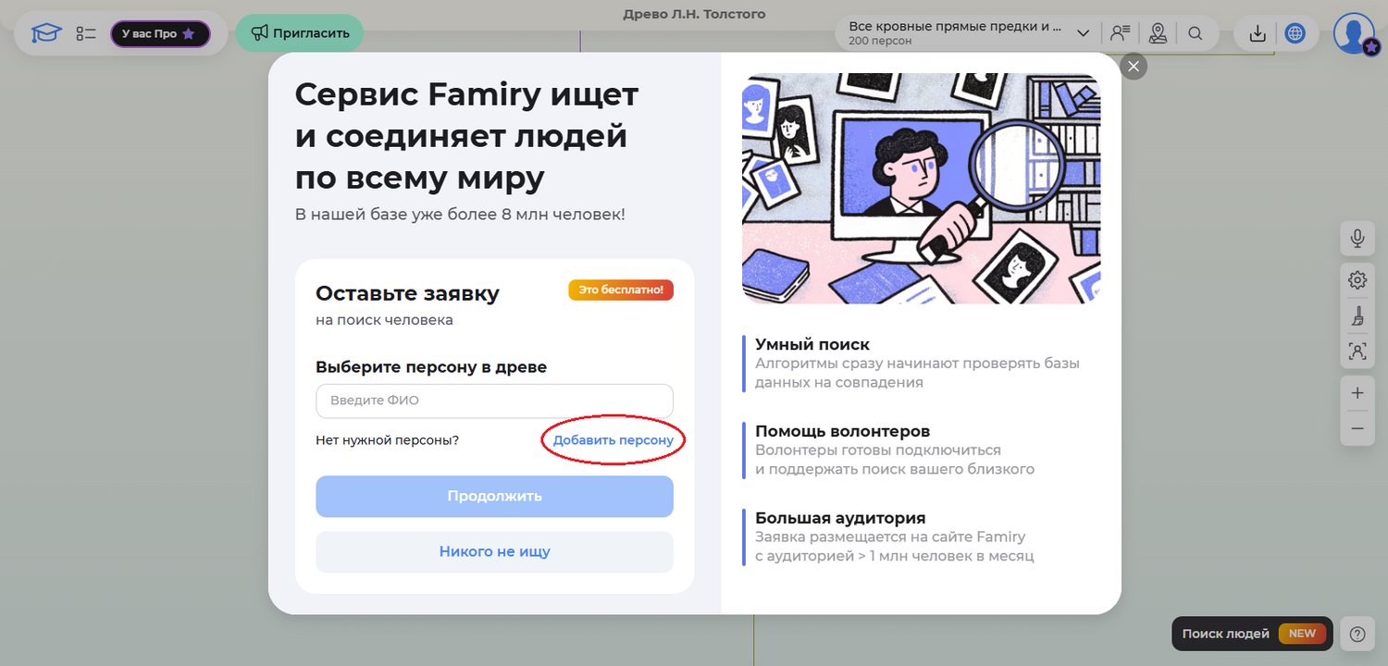Open the user profile avatar
This screenshot has width=1388, height=666.
pos(1355,33)
